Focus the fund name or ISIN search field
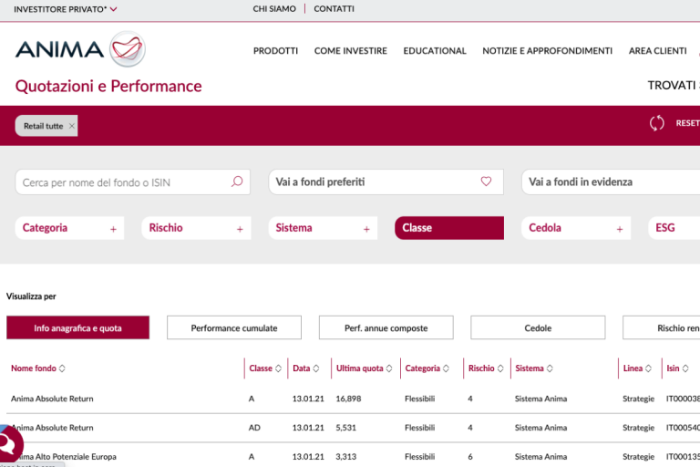This screenshot has width=700, height=467. tap(132, 182)
